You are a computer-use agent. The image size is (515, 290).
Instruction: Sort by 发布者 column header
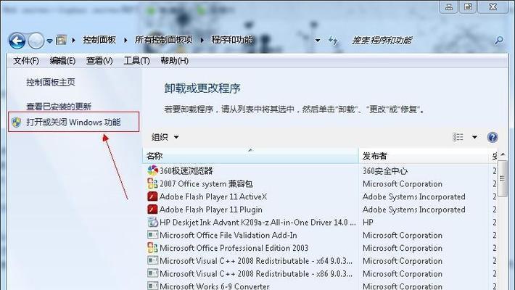pyautogui.click(x=423, y=156)
